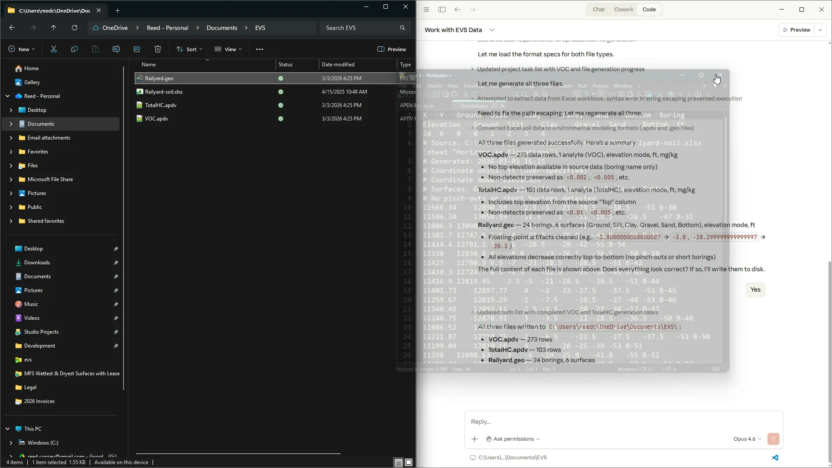This screenshot has height=468, width=832.
Task: Open the Opus 4.6 model selector
Action: coord(747,439)
